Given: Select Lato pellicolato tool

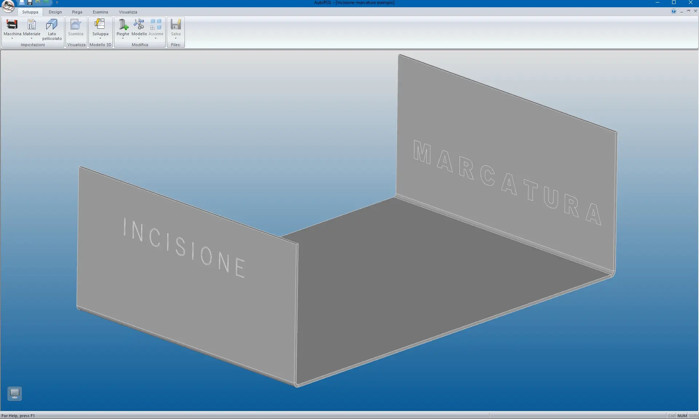Looking at the screenshot, I should click(x=52, y=25).
